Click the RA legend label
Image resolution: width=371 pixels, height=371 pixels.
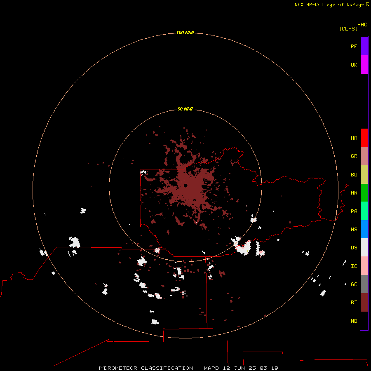coord(354,211)
